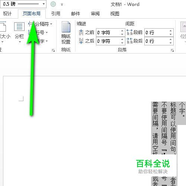
Task: Decrease 段后 spacing with down arrow
Action: 171,43
